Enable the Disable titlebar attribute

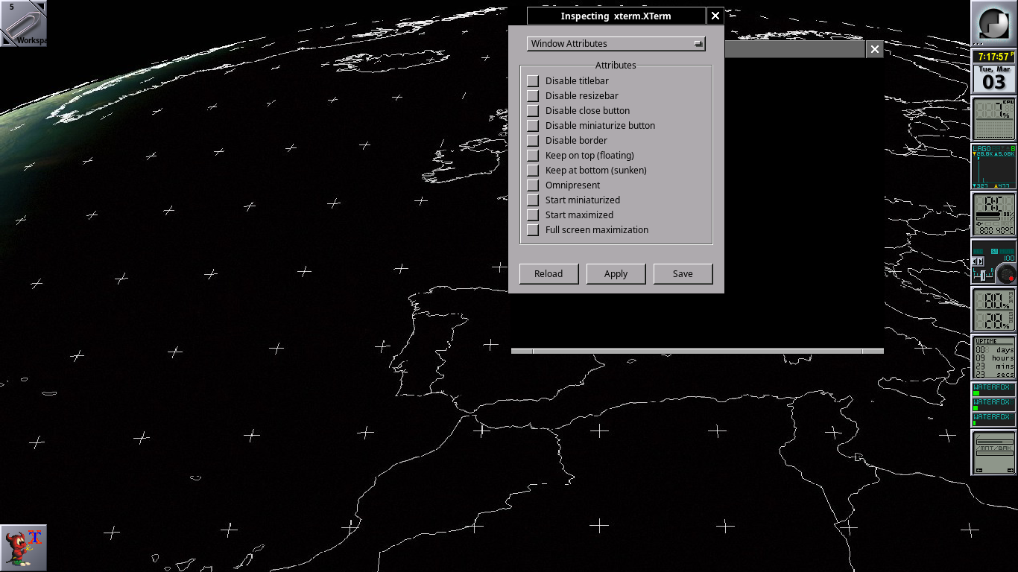(x=533, y=80)
